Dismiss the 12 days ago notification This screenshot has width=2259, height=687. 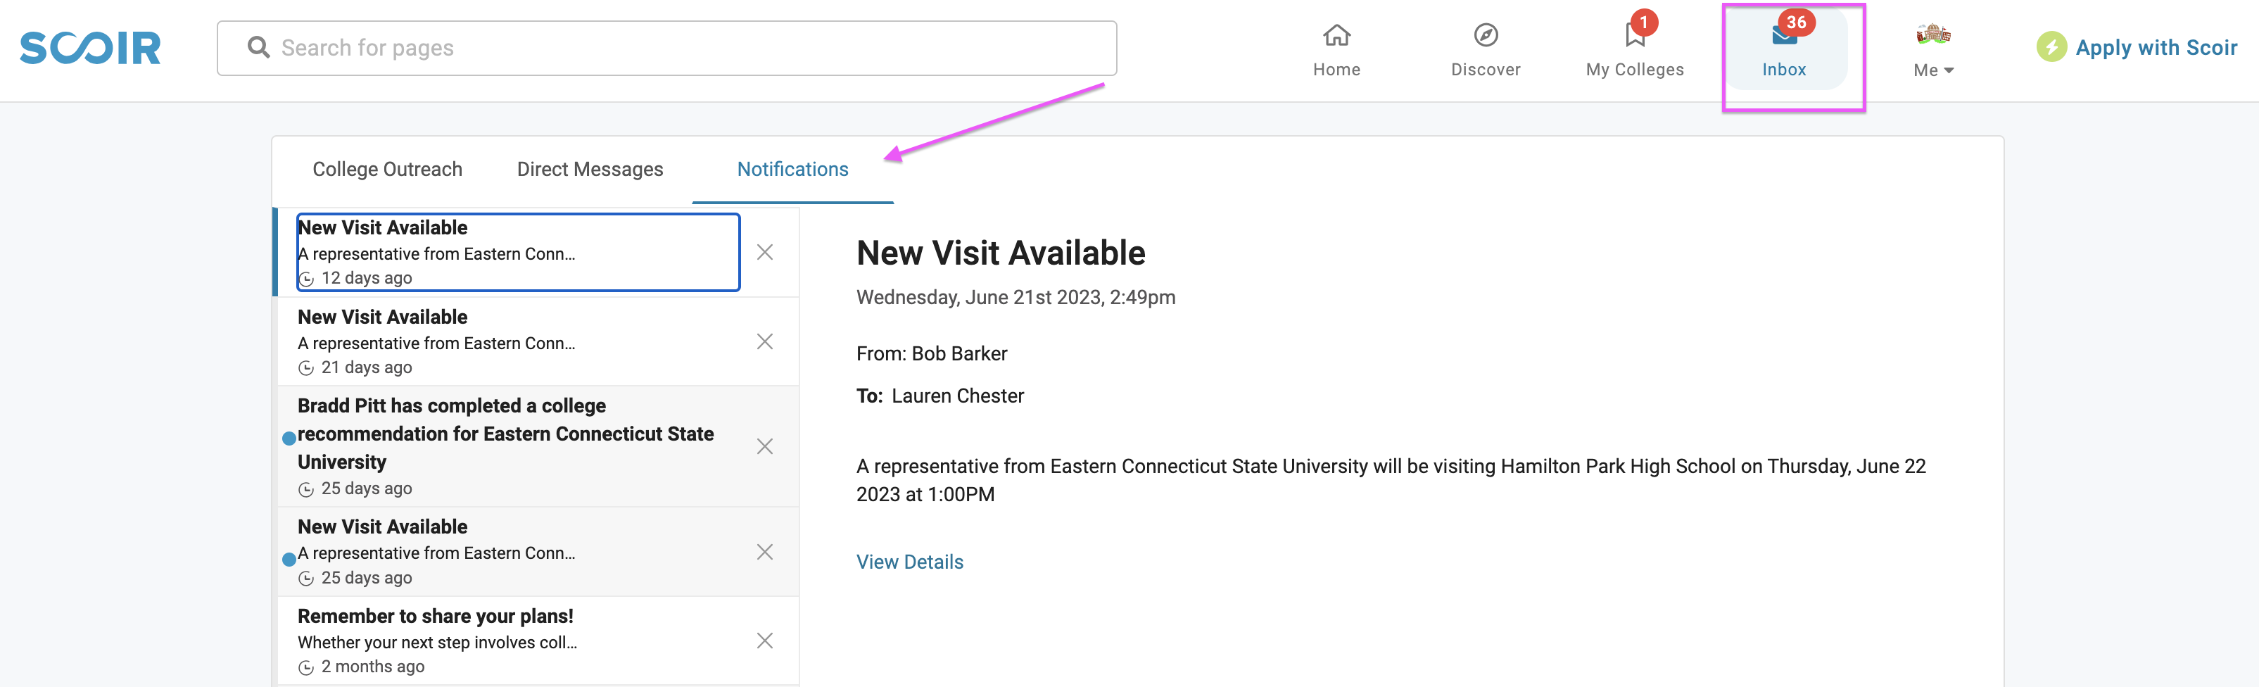click(765, 253)
